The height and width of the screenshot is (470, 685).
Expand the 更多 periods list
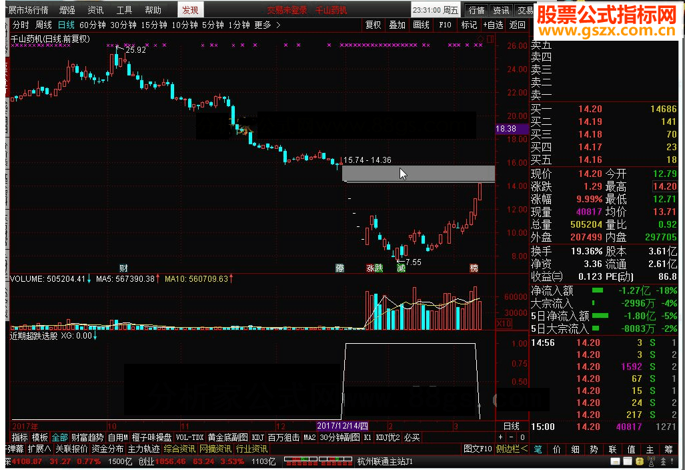click(x=267, y=25)
